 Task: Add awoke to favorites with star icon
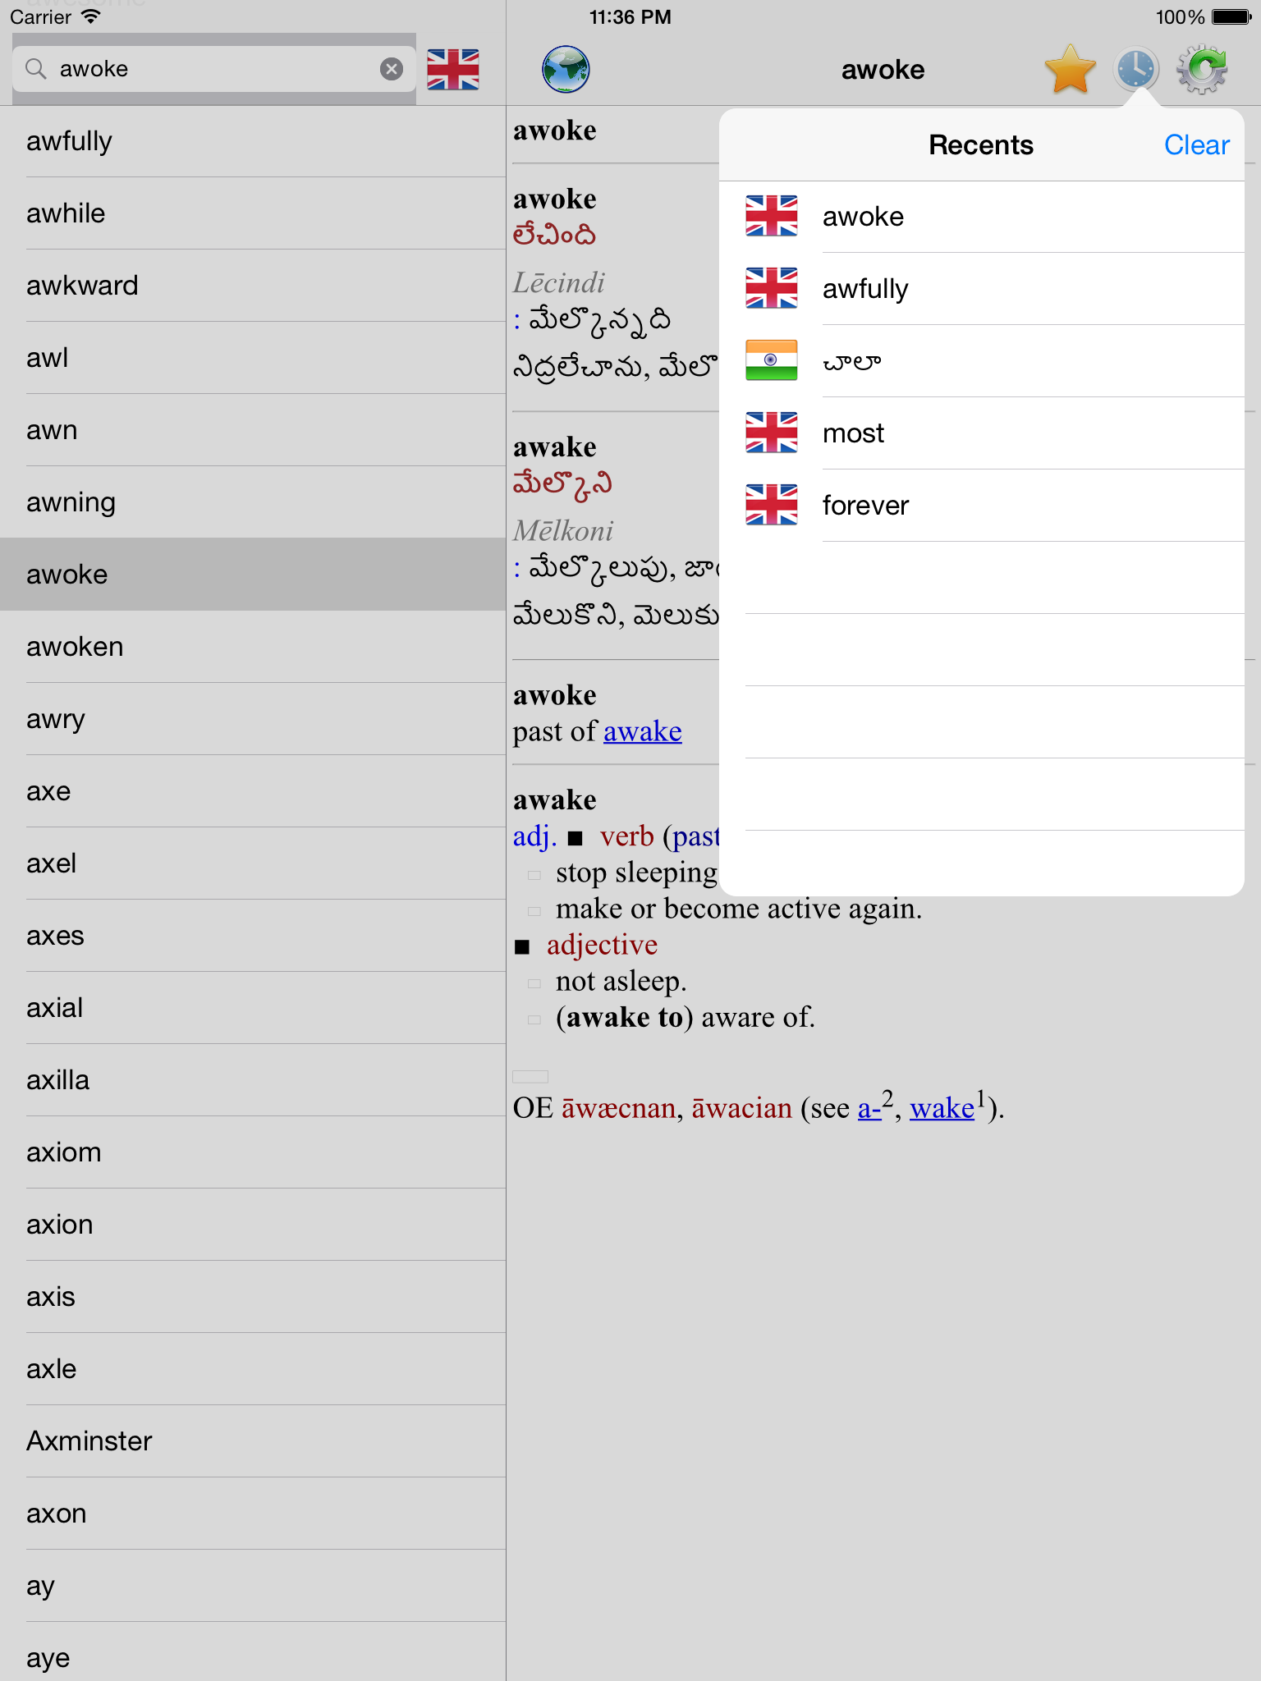click(1070, 69)
